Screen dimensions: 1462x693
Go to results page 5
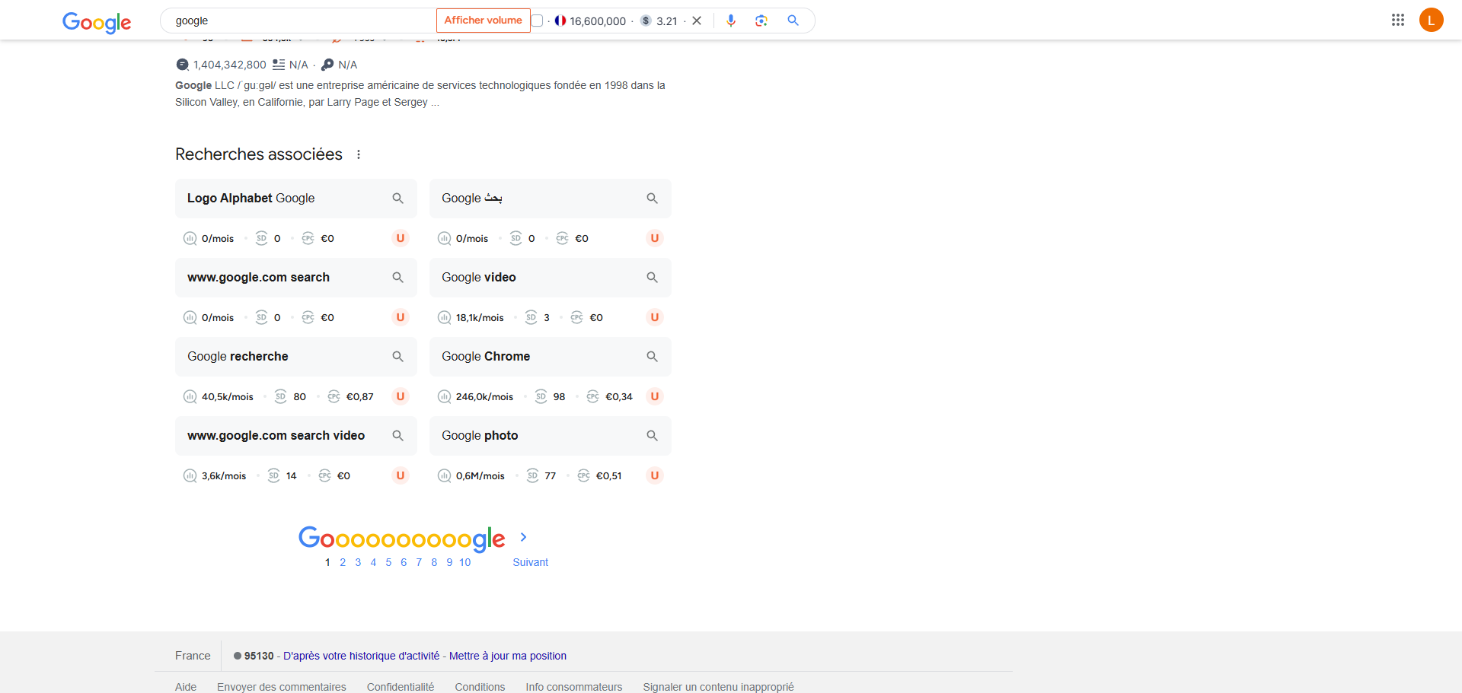point(388,562)
